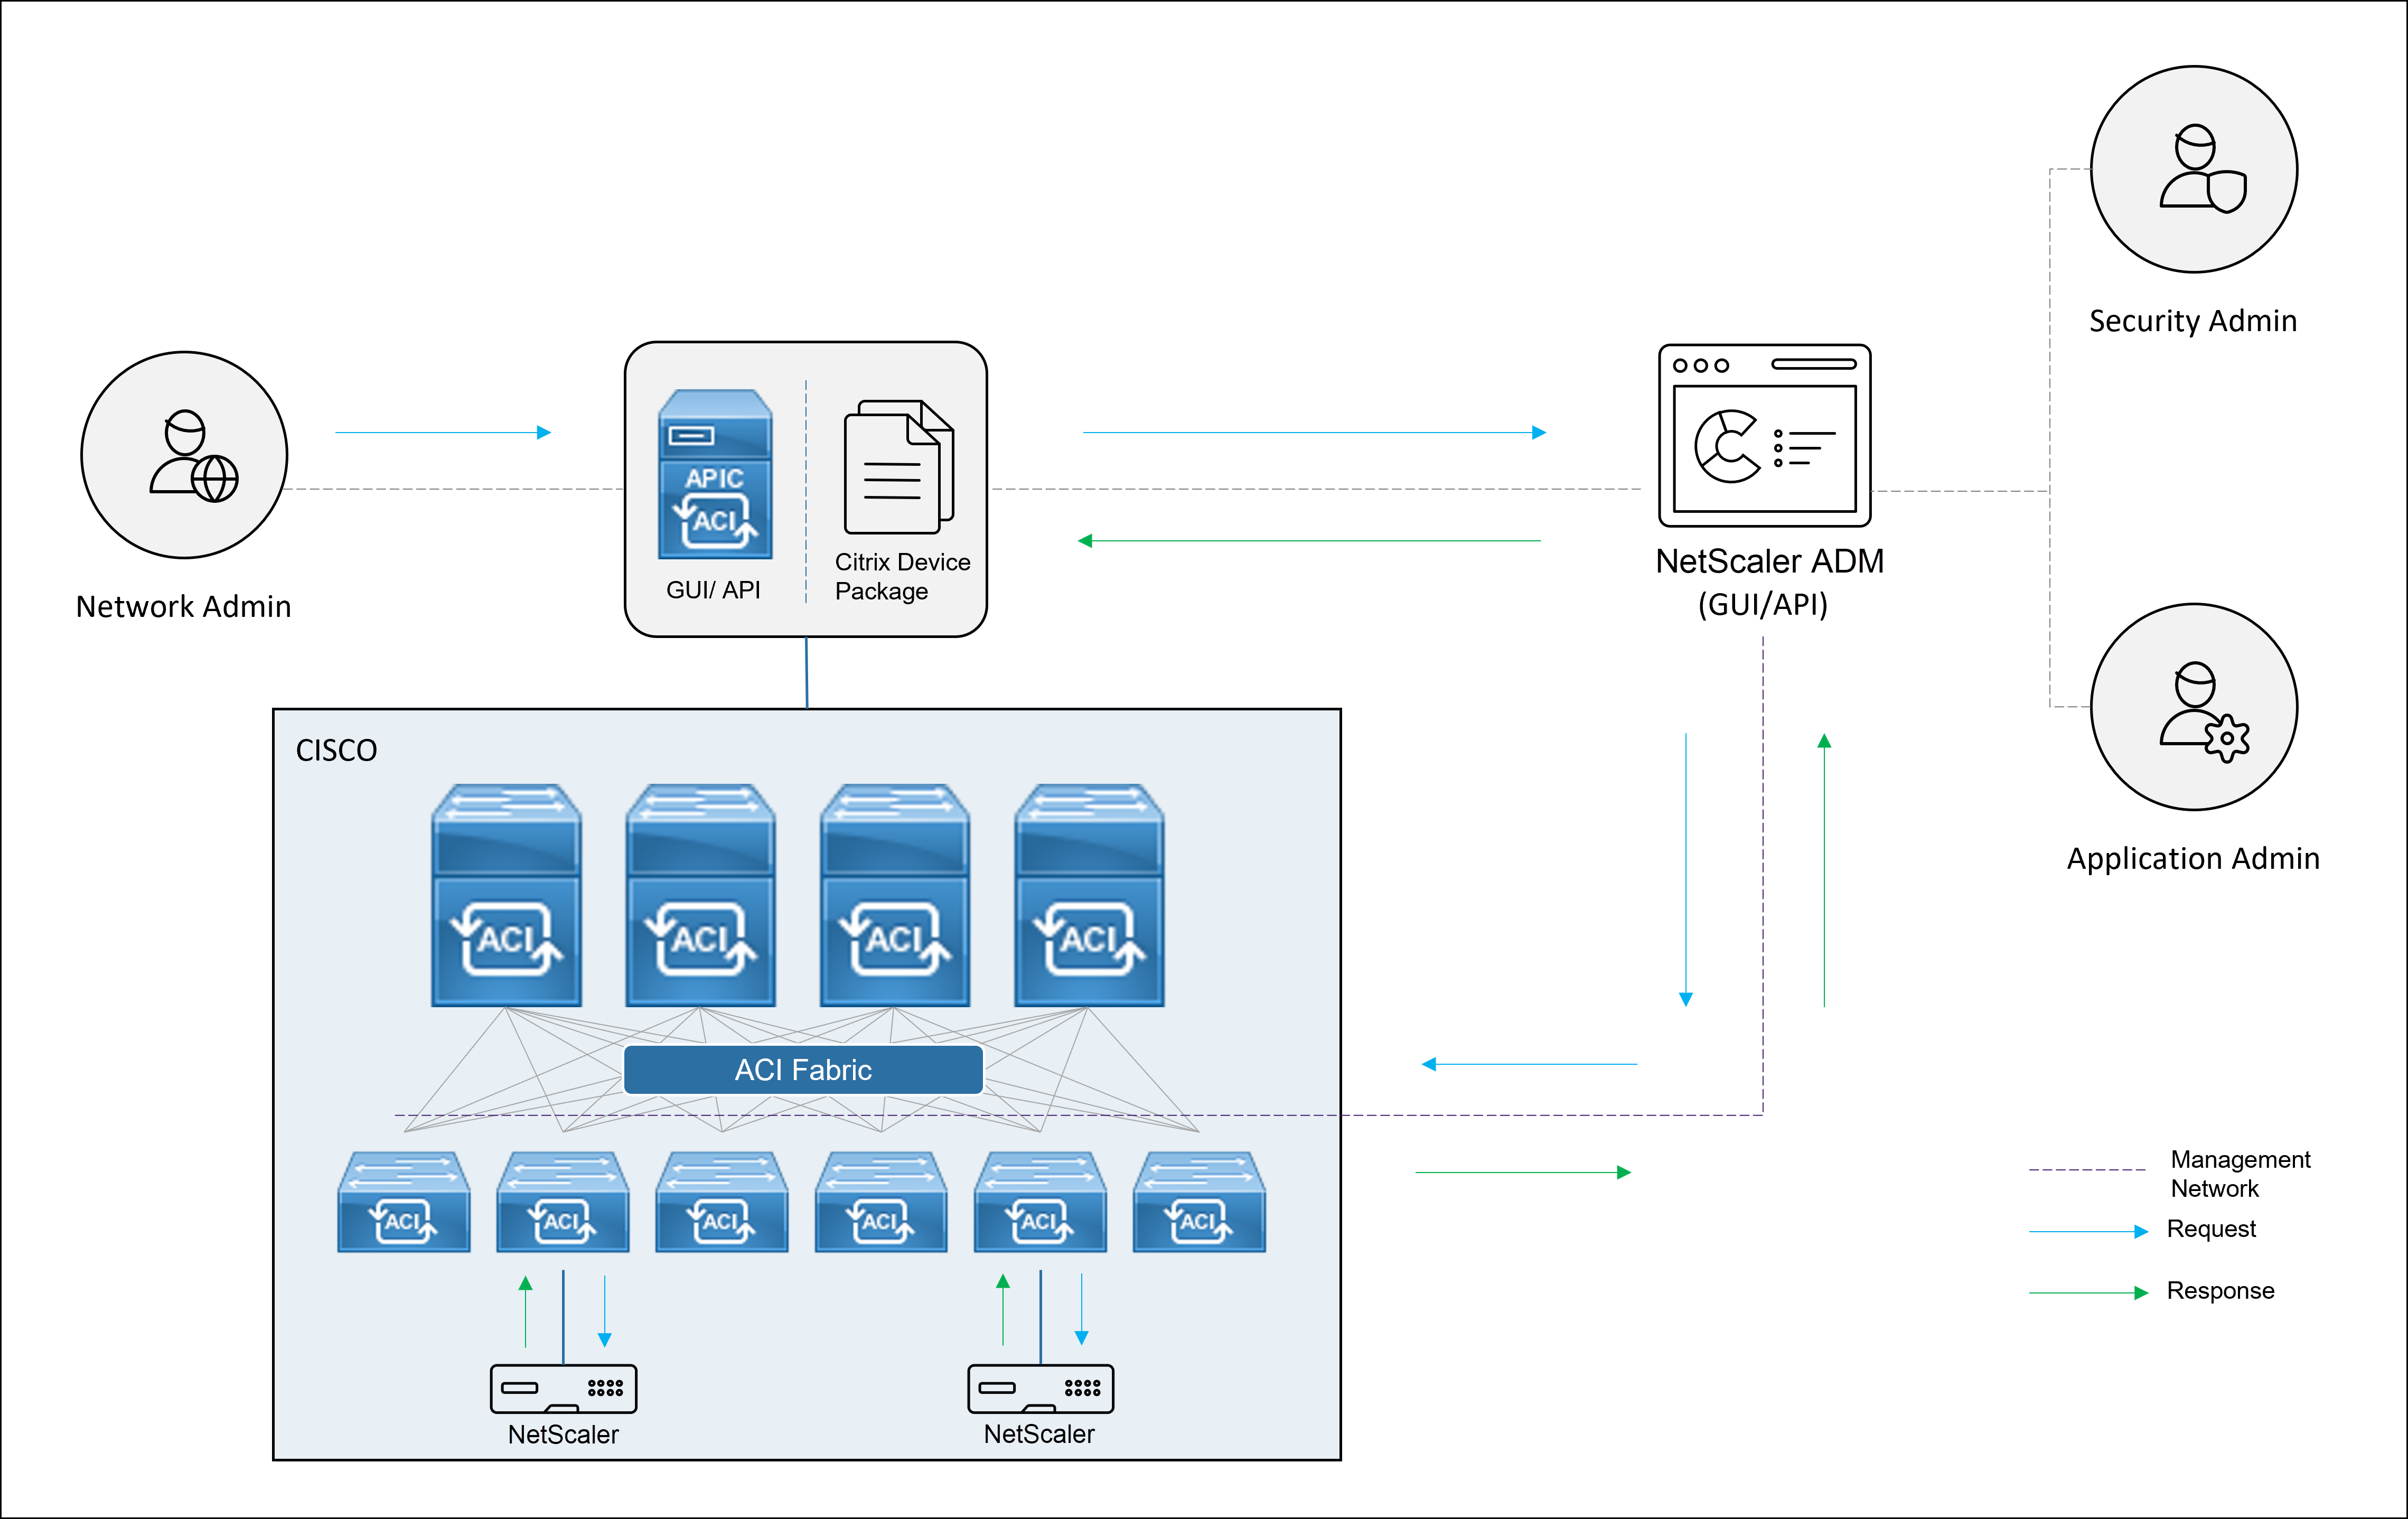Click the Application Admin label

[x=2193, y=859]
